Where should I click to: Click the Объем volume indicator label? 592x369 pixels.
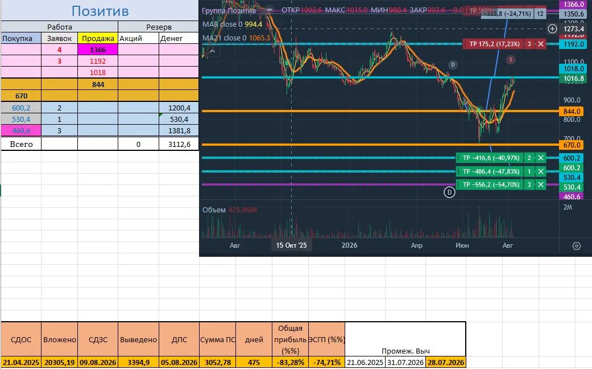click(214, 210)
